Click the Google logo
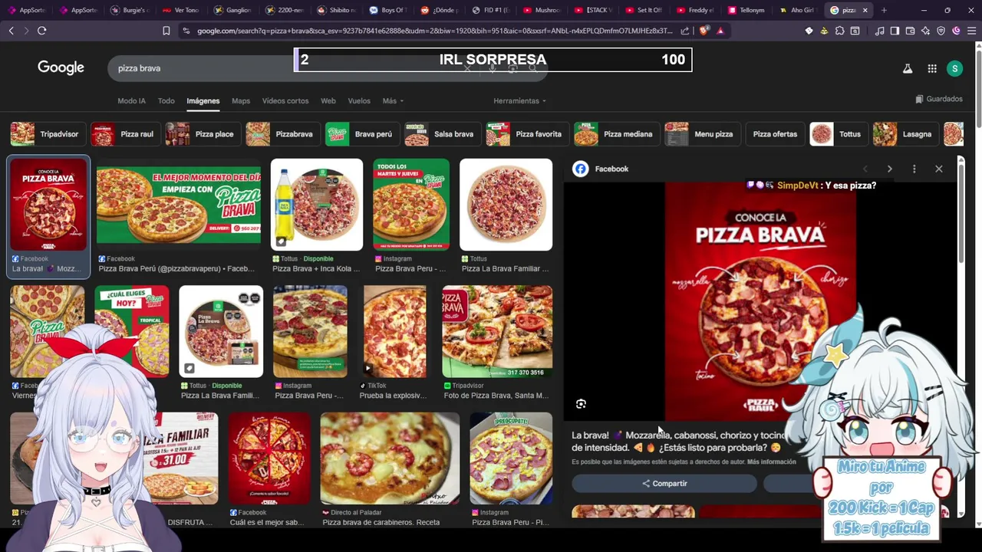 [x=61, y=67]
